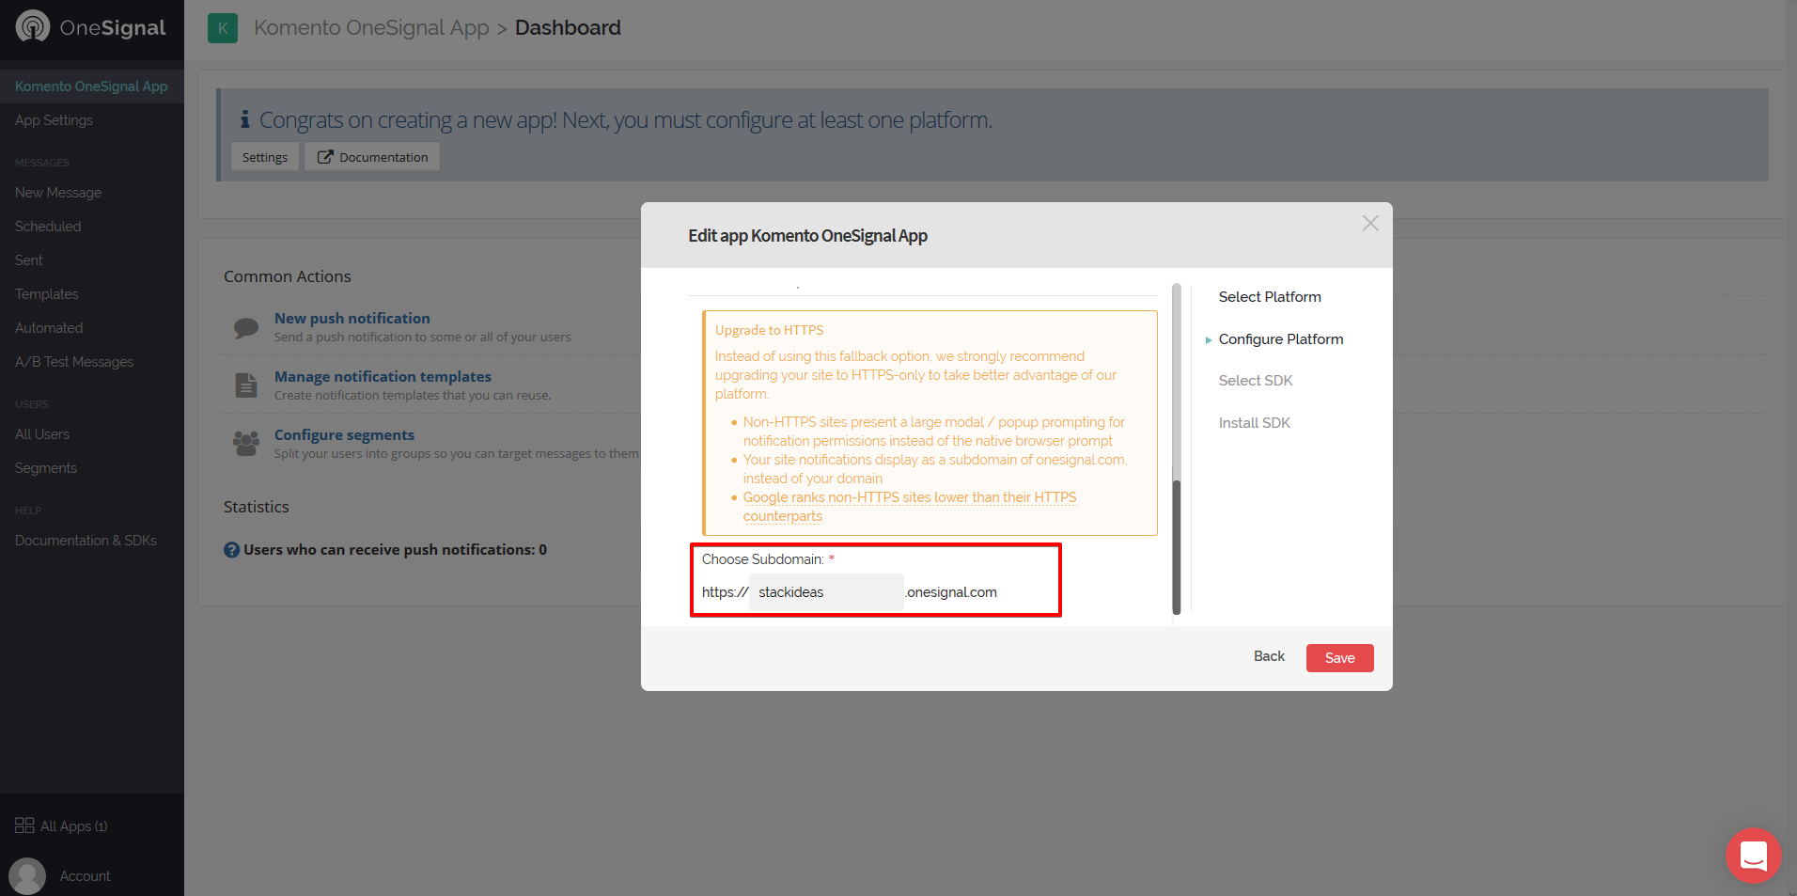Screen dimensions: 1797x896
Task: Click the '.onesignal.com' suffix text
Action: (x=951, y=592)
